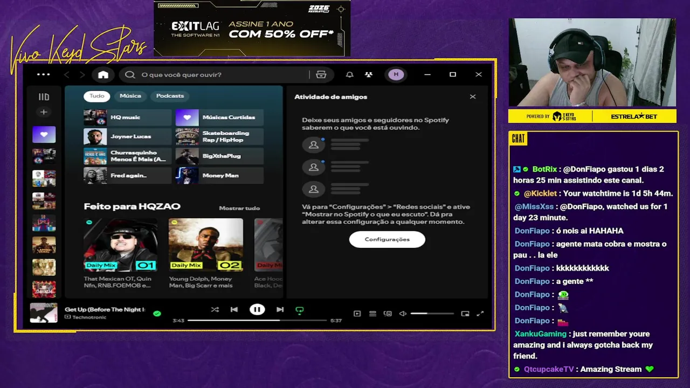The width and height of the screenshot is (690, 388).
Task: Open the connect to device icon
Action: point(388,314)
